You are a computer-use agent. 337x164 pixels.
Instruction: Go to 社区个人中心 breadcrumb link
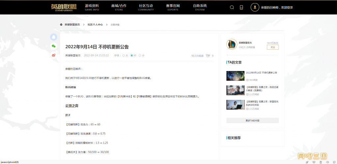(x=95, y=25)
